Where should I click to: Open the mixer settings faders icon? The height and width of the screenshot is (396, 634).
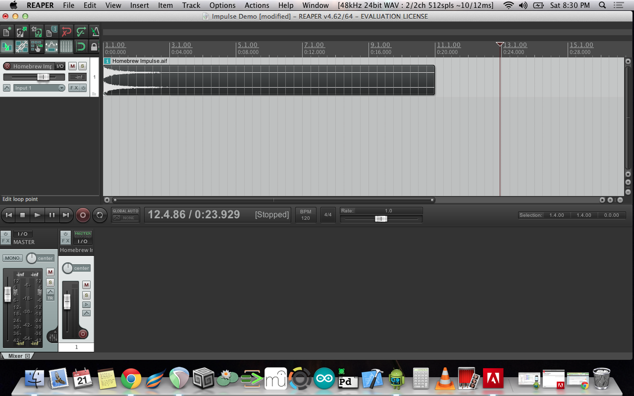pos(52,337)
